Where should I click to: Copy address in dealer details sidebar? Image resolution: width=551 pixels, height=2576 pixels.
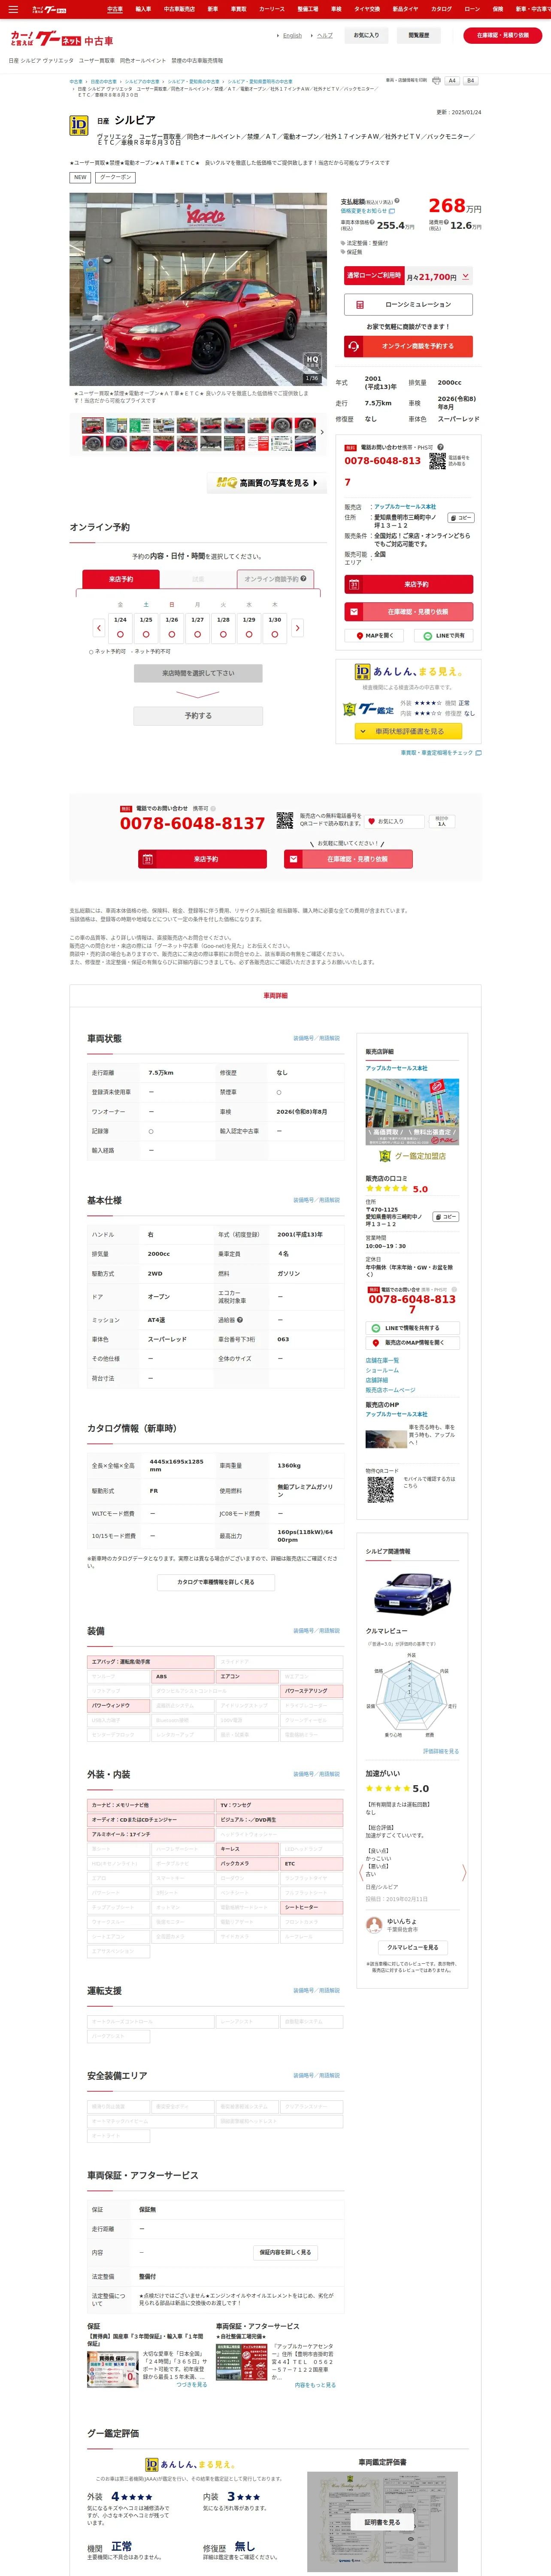tap(446, 1217)
